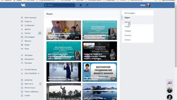Open the music note icon in header

(87, 5)
